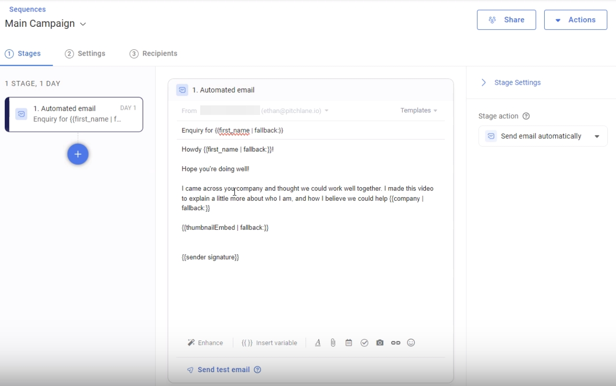The width and height of the screenshot is (616, 386).
Task: Open the From sender address dropdown
Action: pyautogui.click(x=326, y=111)
